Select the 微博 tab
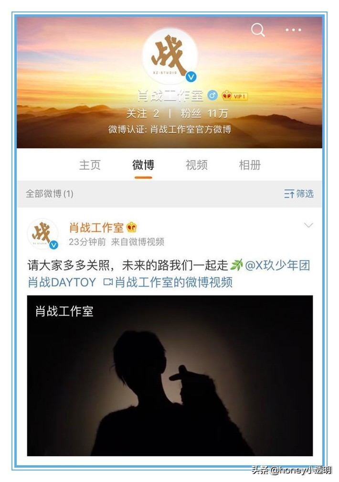339x482 pixels. coord(143,165)
